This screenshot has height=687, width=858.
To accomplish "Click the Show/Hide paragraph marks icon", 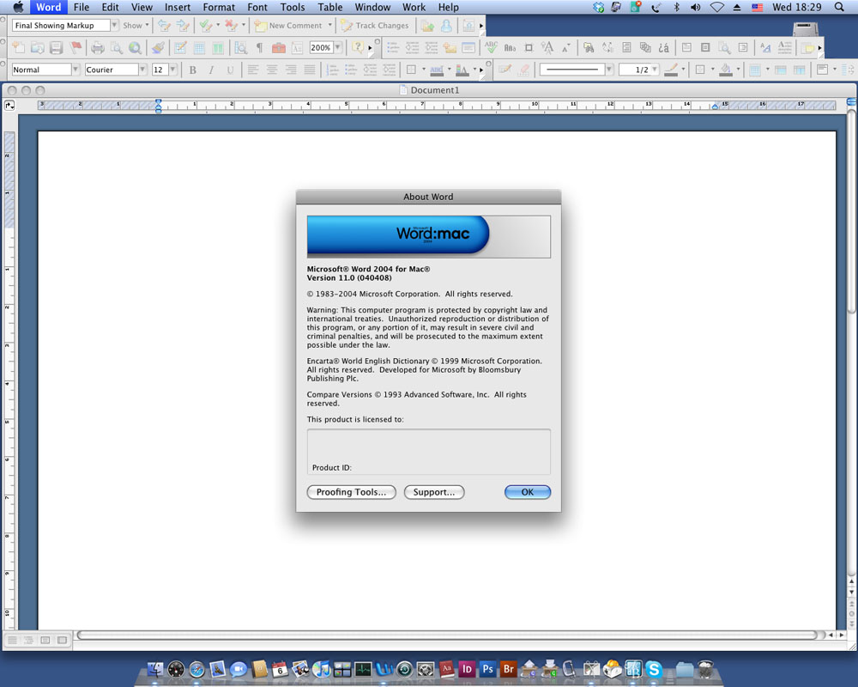I will tap(259, 48).
